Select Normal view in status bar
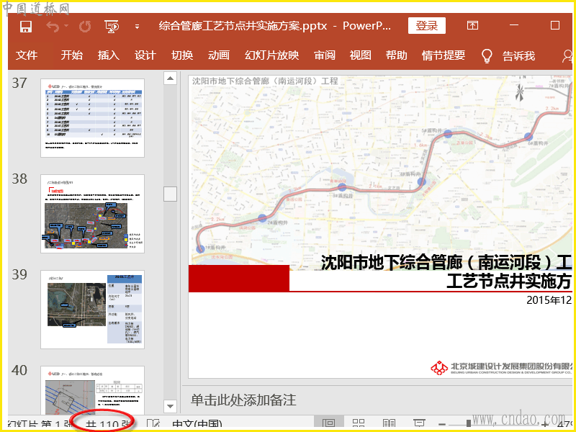The width and height of the screenshot is (576, 432). tap(328, 424)
